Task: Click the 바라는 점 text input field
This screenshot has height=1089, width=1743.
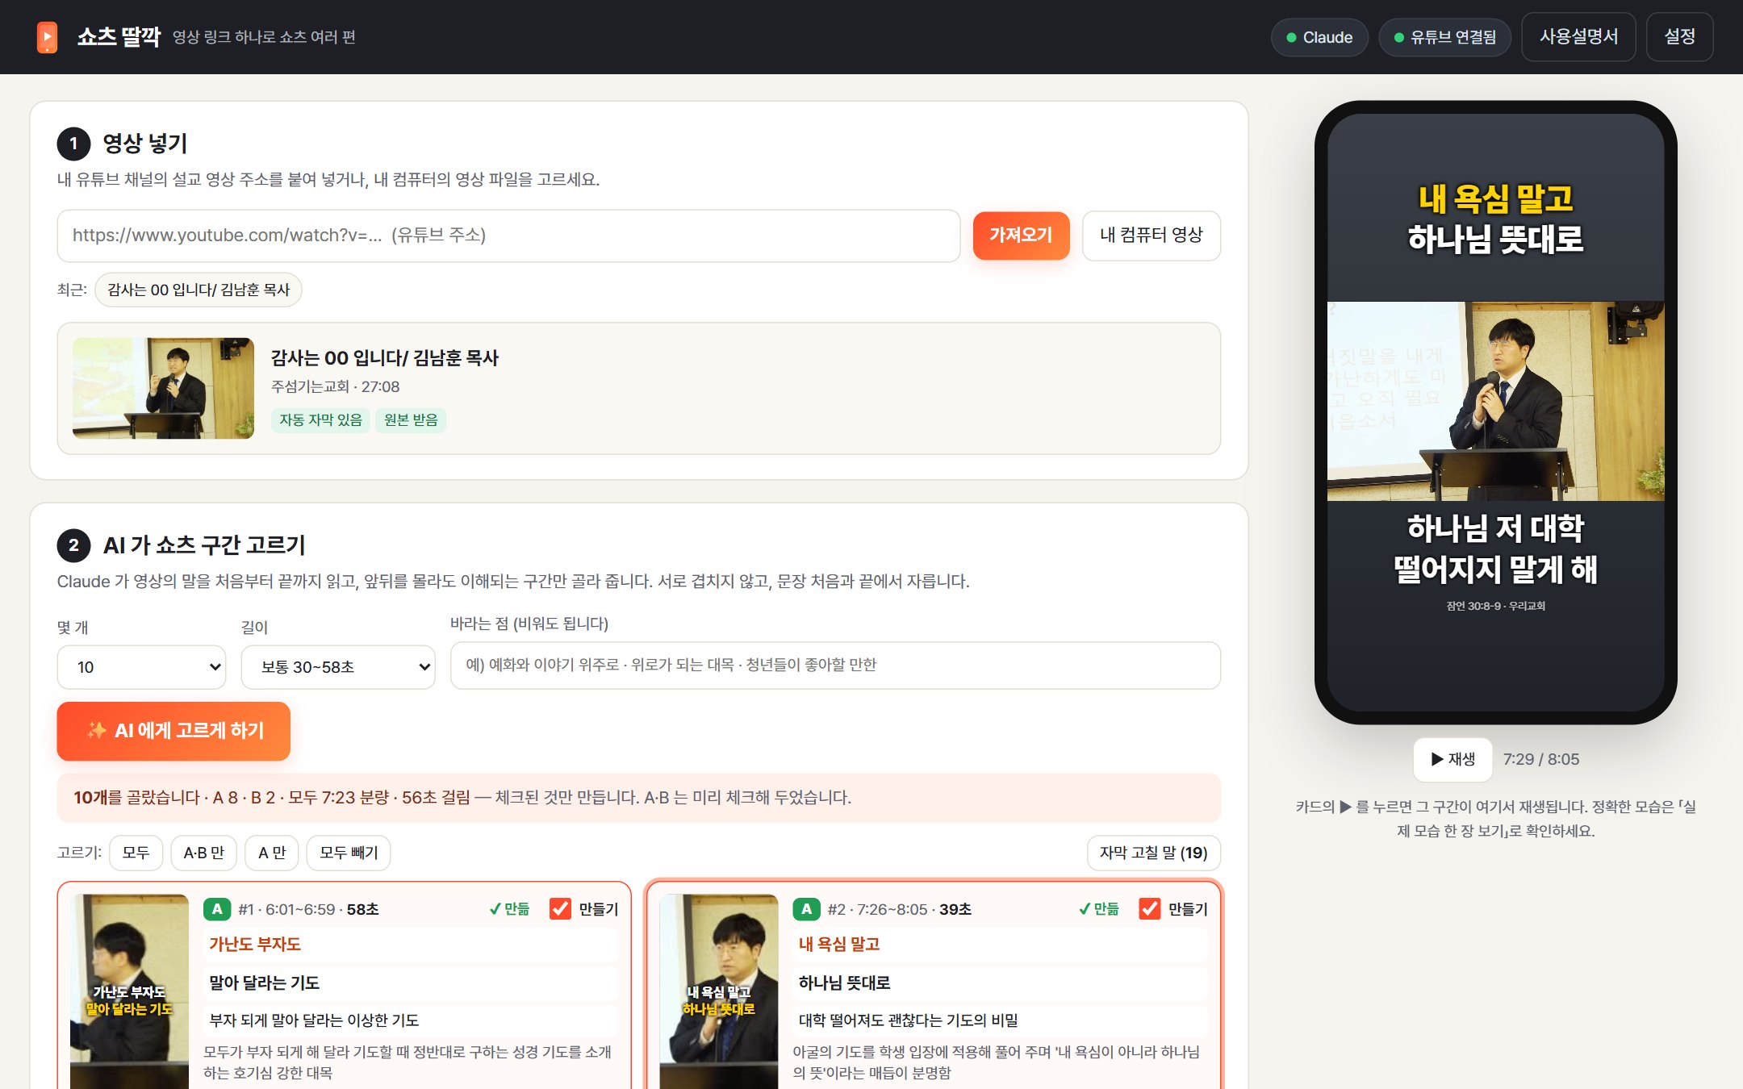Action: click(835, 665)
